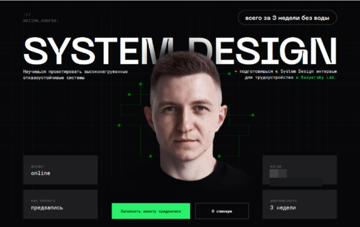Select the 'длительность' info card
Image resolution: width=360 pixels, height=227 pixels.
click(x=299, y=204)
